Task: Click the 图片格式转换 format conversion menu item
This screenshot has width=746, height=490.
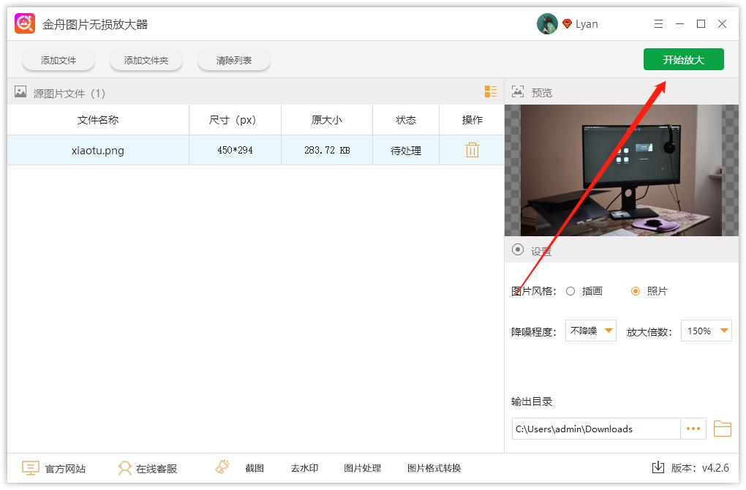Action: click(x=436, y=467)
